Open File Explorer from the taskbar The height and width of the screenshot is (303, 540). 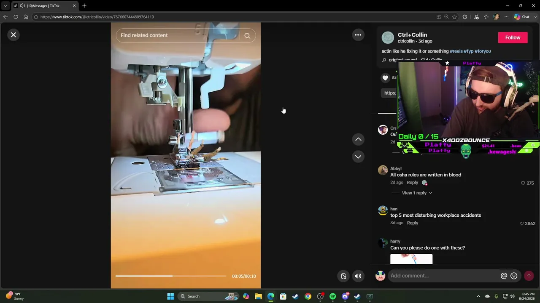259,296
